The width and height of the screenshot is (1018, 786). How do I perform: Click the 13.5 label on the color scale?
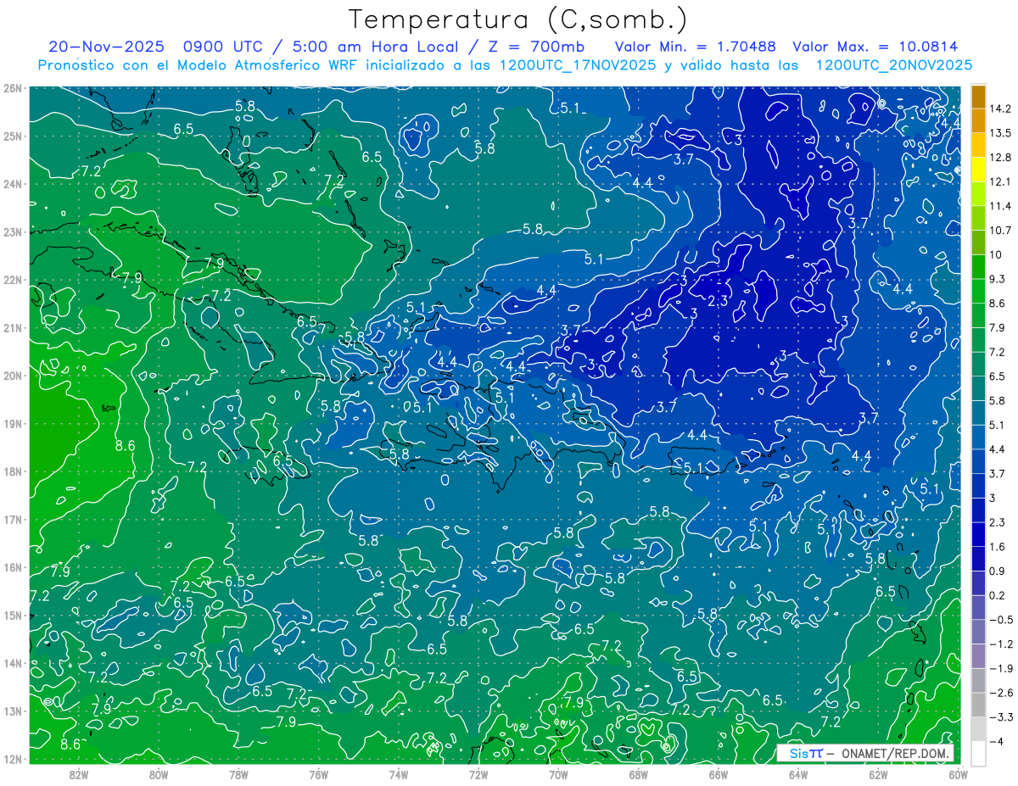click(x=1000, y=133)
